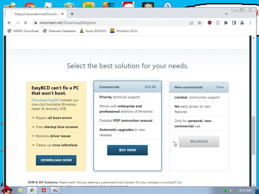Click 'Repairs all boot errors' bullet
The height and width of the screenshot is (194, 259).
tap(54, 118)
